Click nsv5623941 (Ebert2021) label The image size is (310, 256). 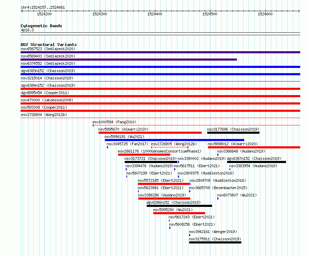click(161, 188)
